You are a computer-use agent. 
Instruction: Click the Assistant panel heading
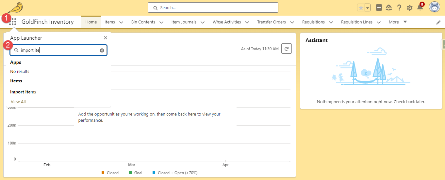317,40
